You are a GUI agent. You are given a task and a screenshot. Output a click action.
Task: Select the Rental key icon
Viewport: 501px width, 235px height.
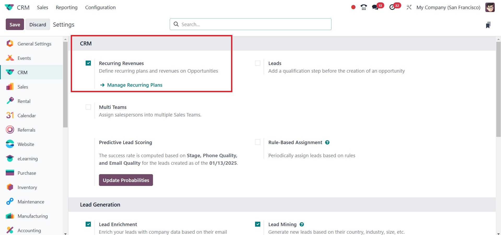click(10, 101)
